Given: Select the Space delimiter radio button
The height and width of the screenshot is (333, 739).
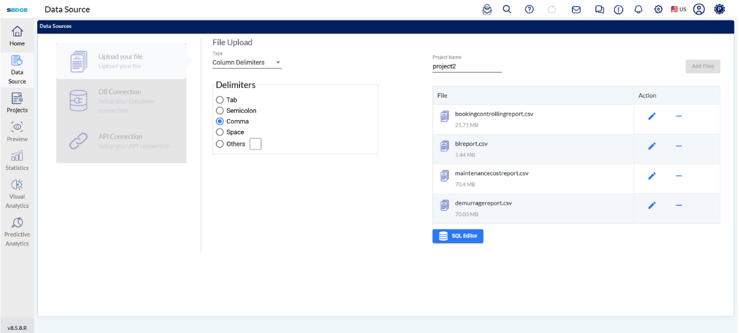Looking at the screenshot, I should [x=219, y=132].
